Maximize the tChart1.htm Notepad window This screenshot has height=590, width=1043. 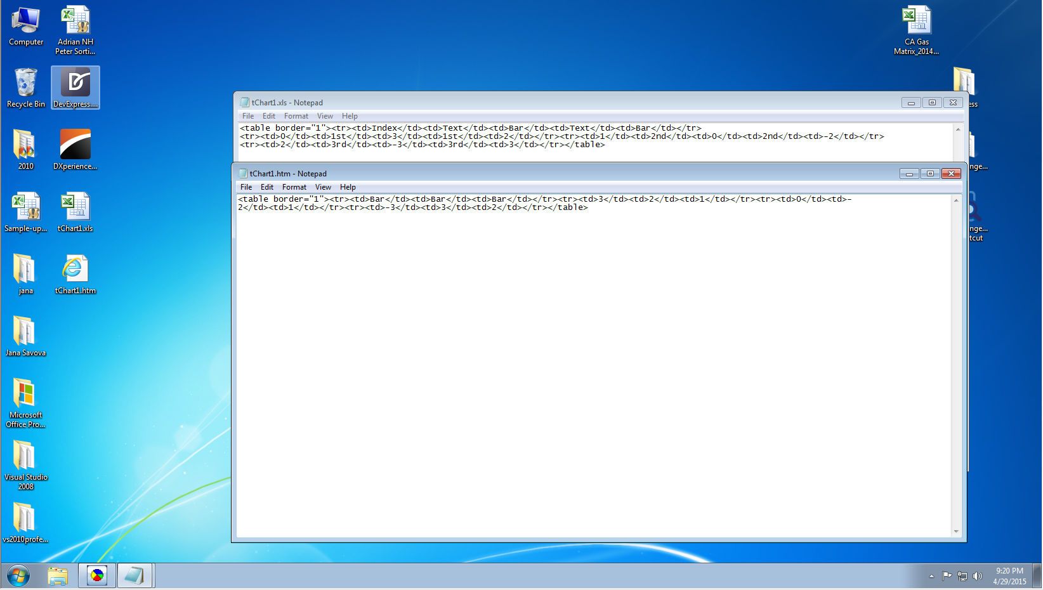930,174
